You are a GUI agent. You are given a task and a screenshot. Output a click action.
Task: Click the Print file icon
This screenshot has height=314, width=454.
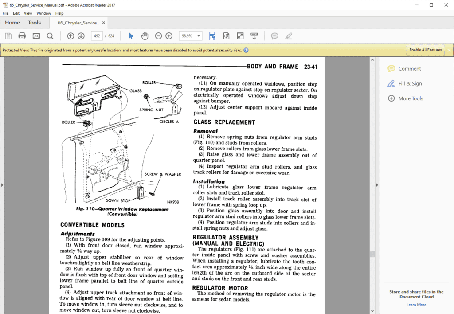pyautogui.click(x=22, y=36)
